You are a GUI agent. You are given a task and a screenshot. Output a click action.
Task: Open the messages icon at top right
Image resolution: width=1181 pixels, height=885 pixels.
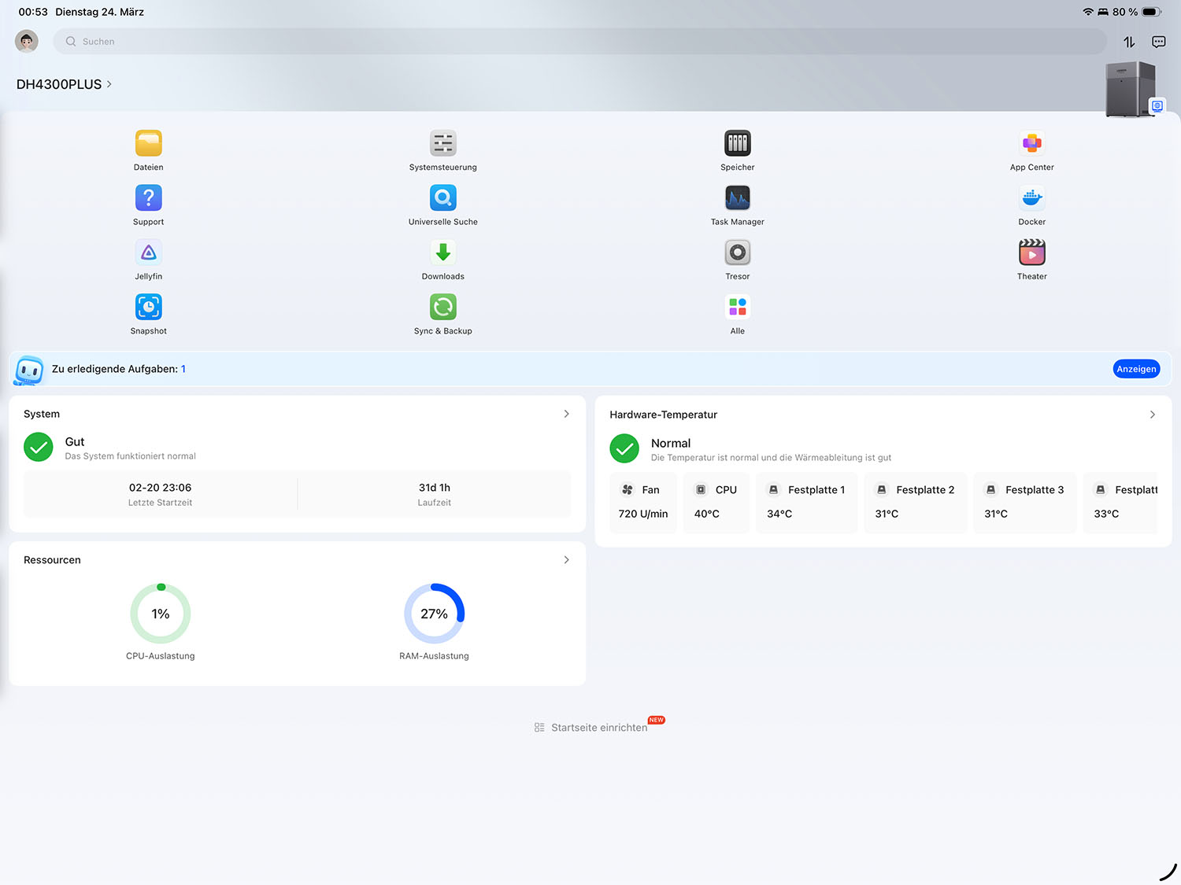point(1158,42)
